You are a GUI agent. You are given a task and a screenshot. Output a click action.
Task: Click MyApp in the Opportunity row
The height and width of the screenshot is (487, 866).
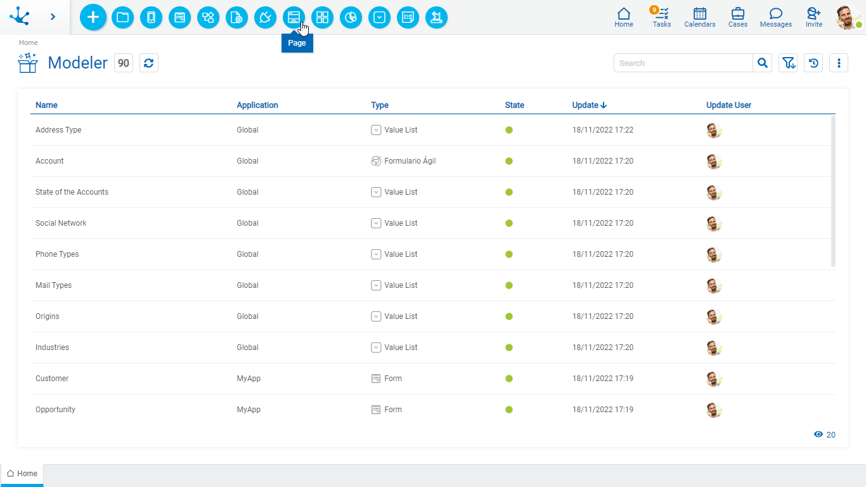pos(249,410)
